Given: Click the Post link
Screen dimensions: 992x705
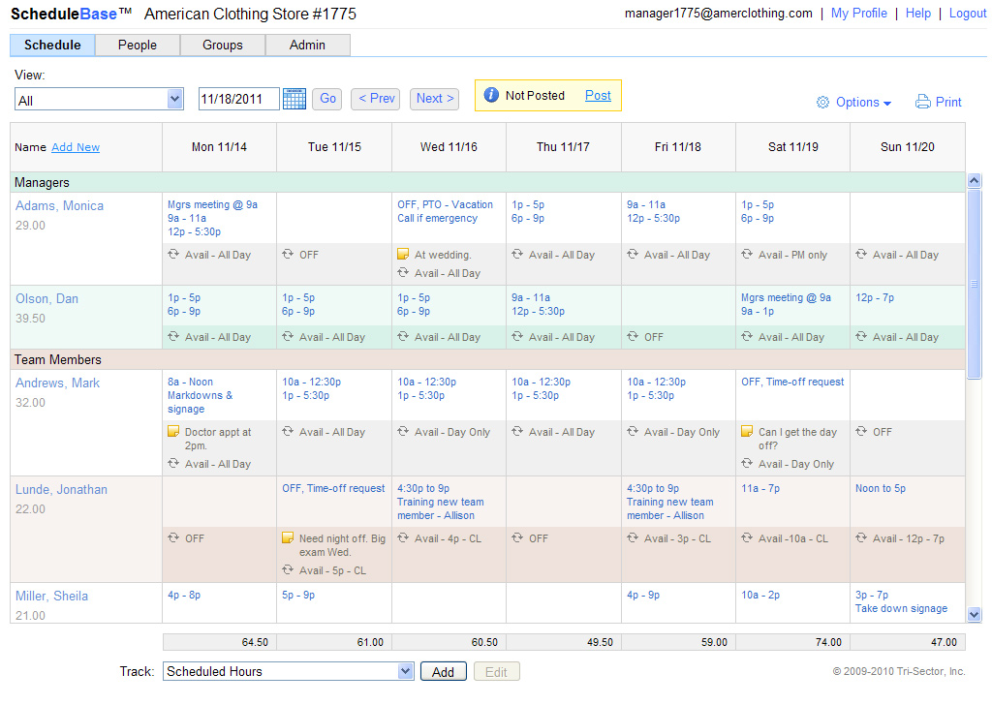Looking at the screenshot, I should click(598, 96).
